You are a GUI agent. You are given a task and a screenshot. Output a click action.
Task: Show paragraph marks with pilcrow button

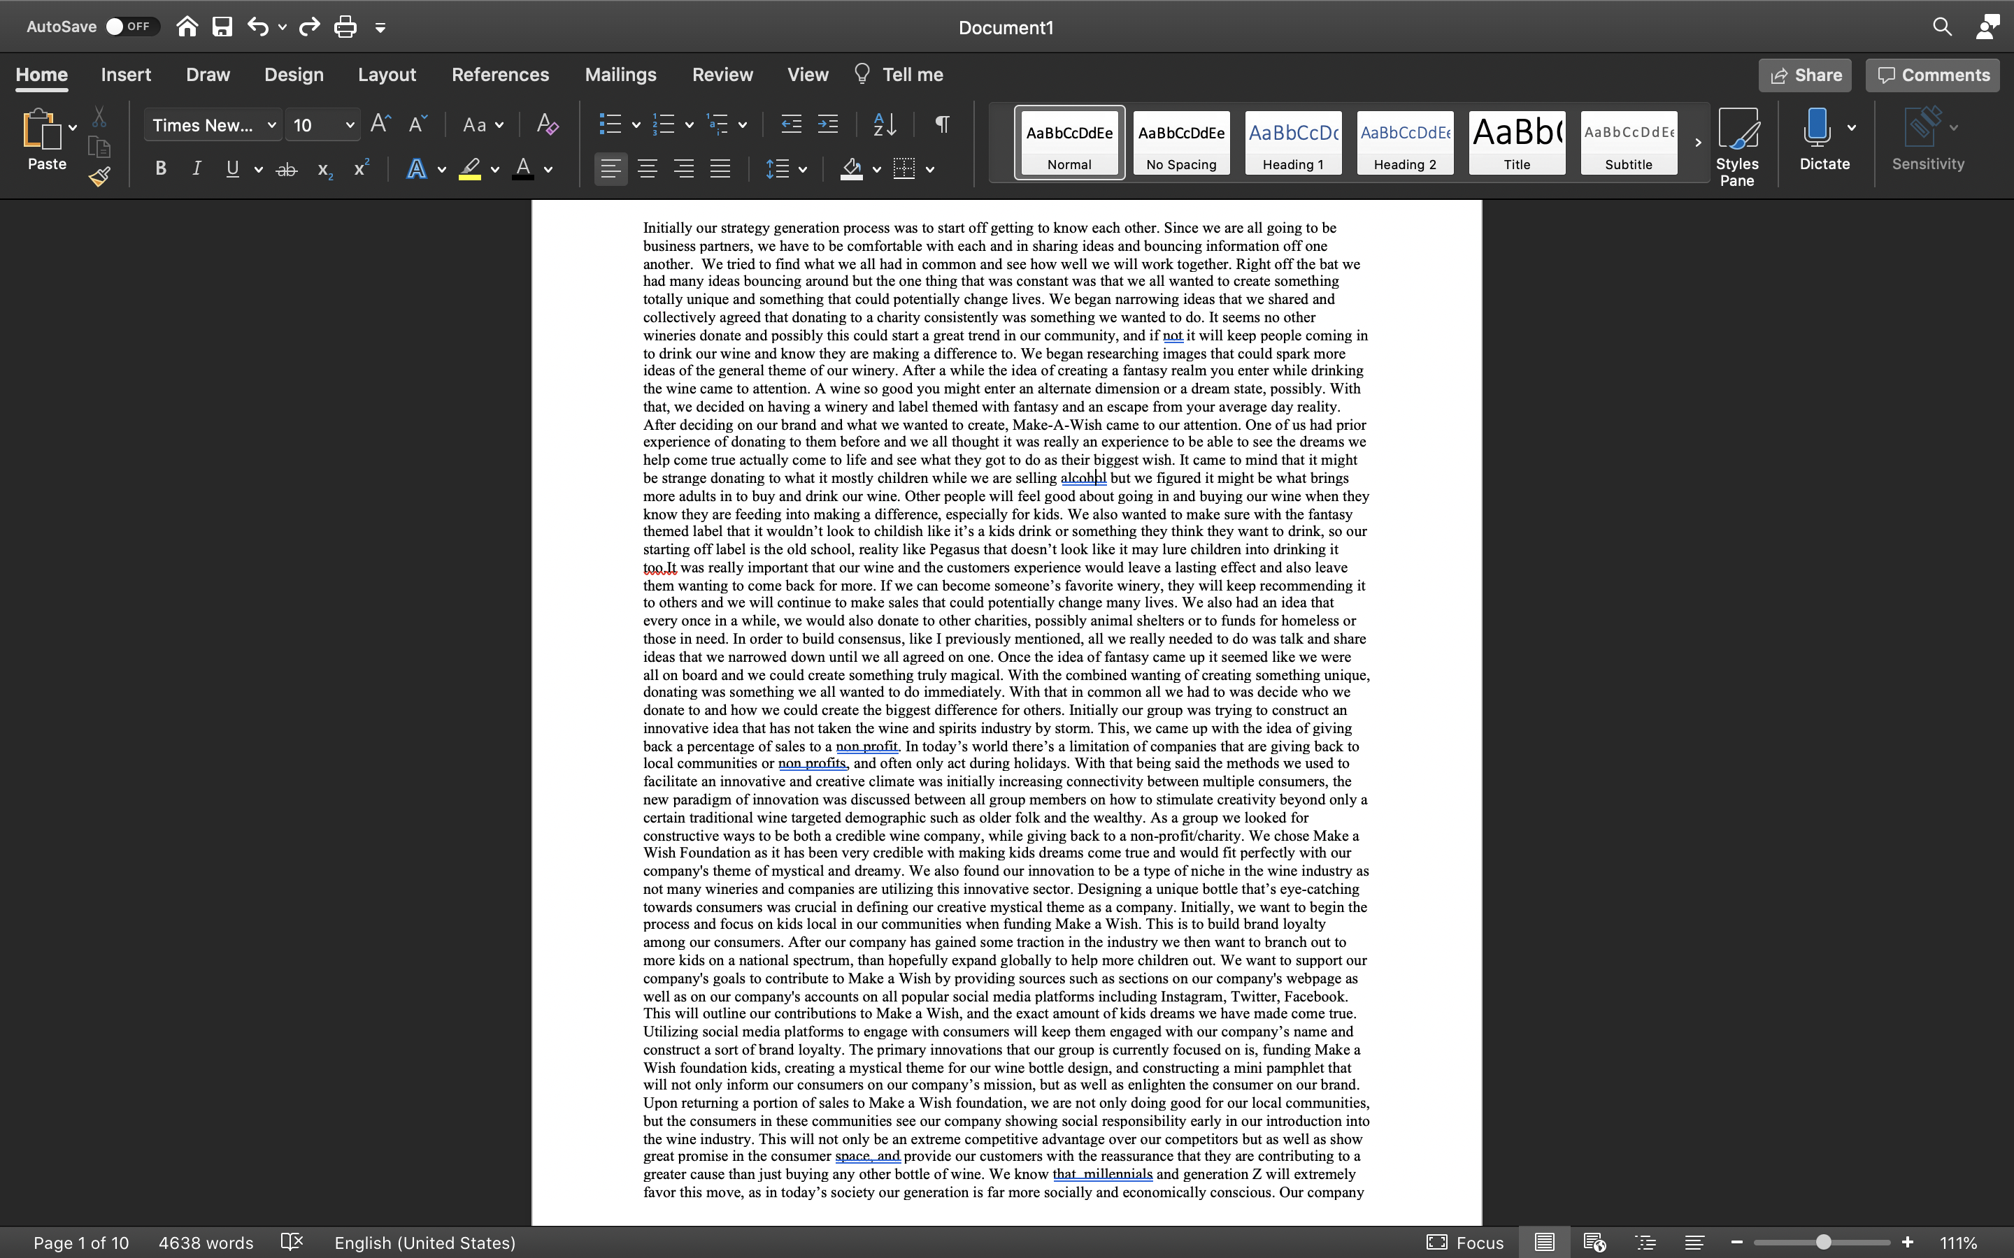pyautogui.click(x=942, y=124)
